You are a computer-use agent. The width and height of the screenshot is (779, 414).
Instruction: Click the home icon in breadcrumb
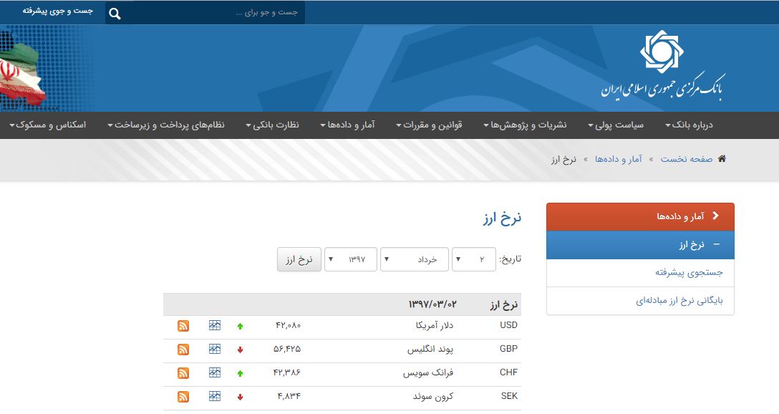[x=722, y=158]
